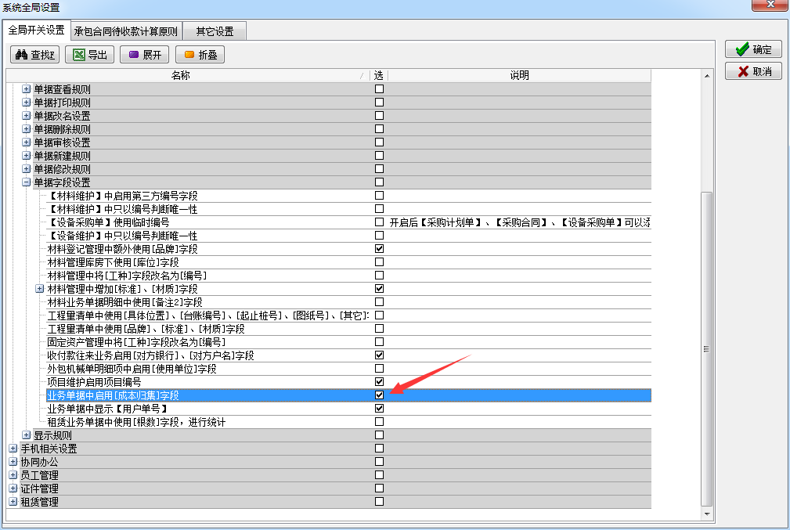Close the 系统全局设置 window
790x530 pixels.
[771, 6]
